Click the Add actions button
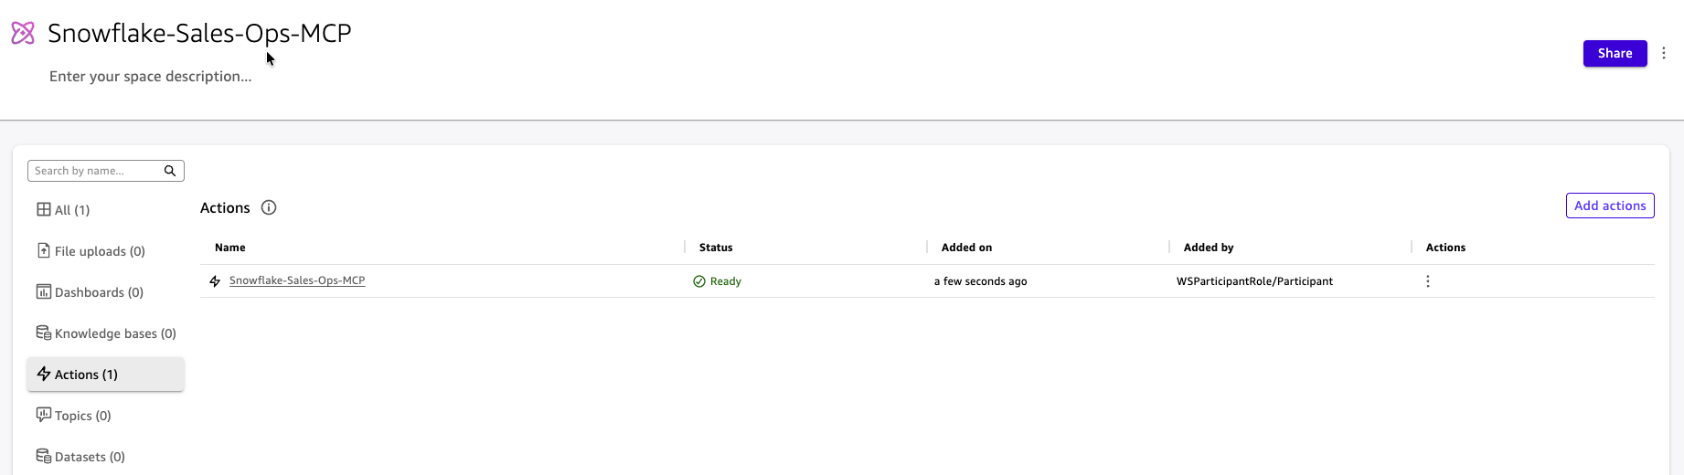1684x475 pixels. tap(1610, 206)
